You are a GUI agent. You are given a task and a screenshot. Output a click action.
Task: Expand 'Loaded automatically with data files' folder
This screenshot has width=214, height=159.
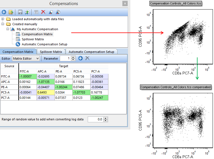tap(3, 19)
